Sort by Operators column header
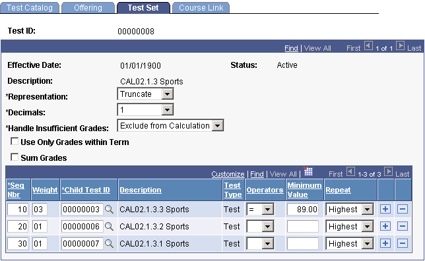 265,190
